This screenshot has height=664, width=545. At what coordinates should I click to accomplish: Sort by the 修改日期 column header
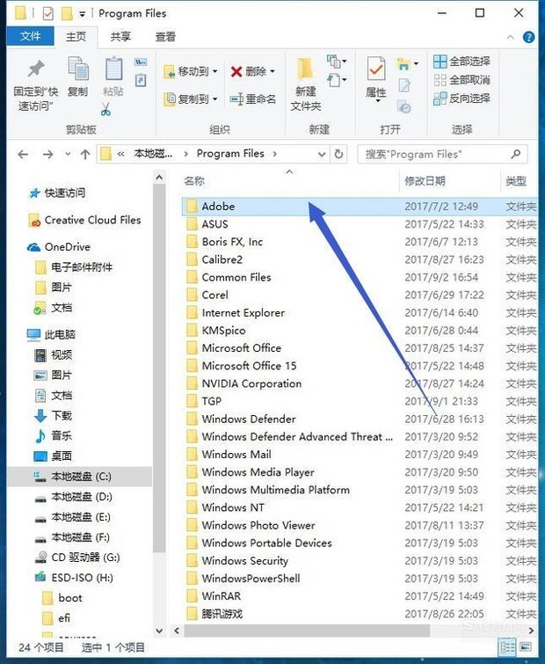click(425, 181)
